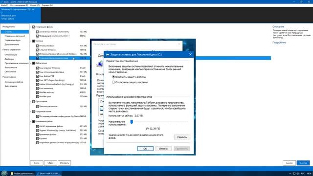Open 'Обновления' in sidebar
The height and width of the screenshot is (176, 313).
pos(10,72)
